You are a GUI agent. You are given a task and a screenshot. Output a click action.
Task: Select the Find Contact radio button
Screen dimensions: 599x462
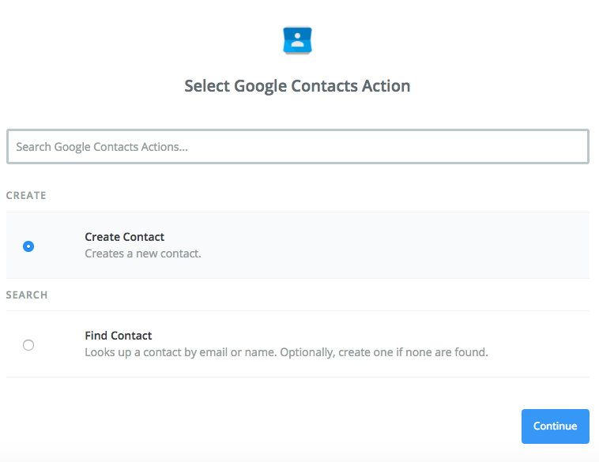click(x=28, y=344)
